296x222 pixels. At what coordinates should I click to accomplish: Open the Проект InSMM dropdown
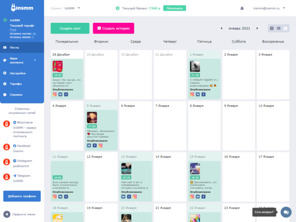[x=72, y=8]
